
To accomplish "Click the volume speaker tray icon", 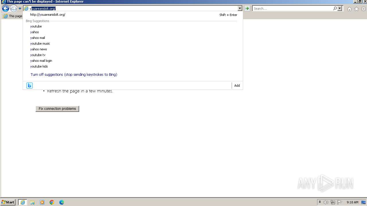I will click(x=326, y=202).
